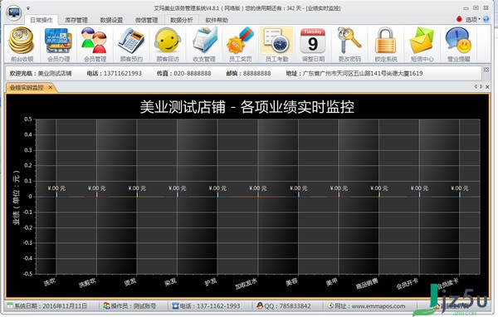Click the 商品销售 category axis label
498x317 pixels.
point(367,283)
